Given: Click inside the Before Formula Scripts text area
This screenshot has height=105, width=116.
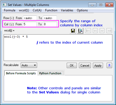Looking at the screenshot, I should click(x=58, y=88).
